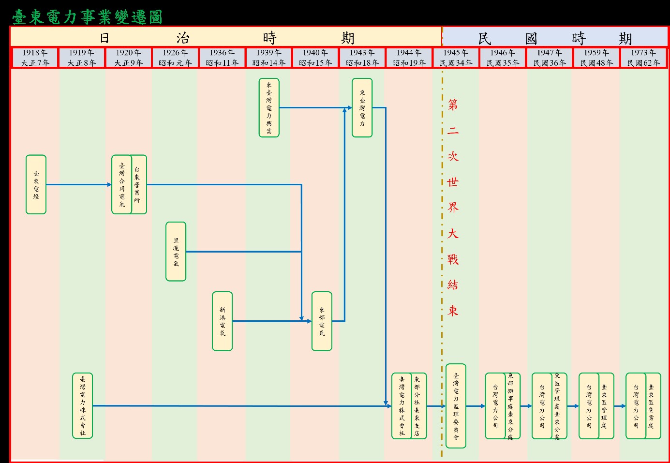Select the 臺東區營業處 box
Screen dimensions: 670x463
(653, 405)
